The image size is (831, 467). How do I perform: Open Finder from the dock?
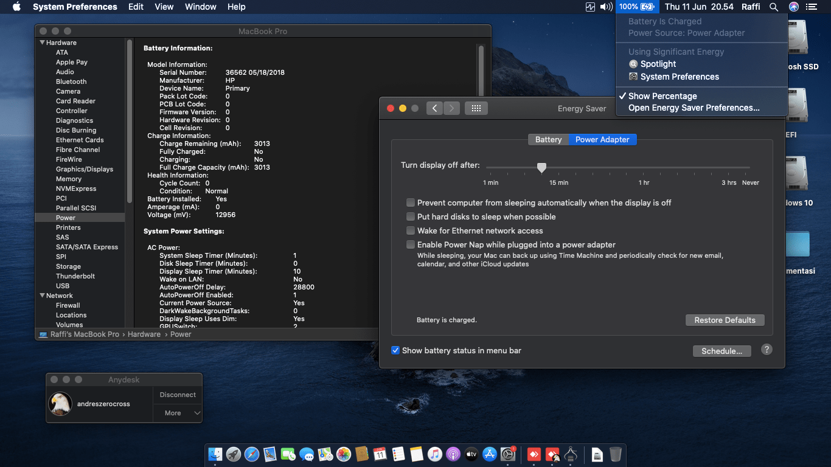[215, 454]
